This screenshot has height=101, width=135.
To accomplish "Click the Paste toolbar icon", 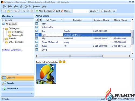I will point(32,11).
